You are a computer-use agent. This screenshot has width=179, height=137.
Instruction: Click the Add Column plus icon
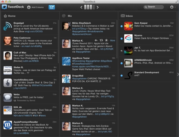point(29,7)
